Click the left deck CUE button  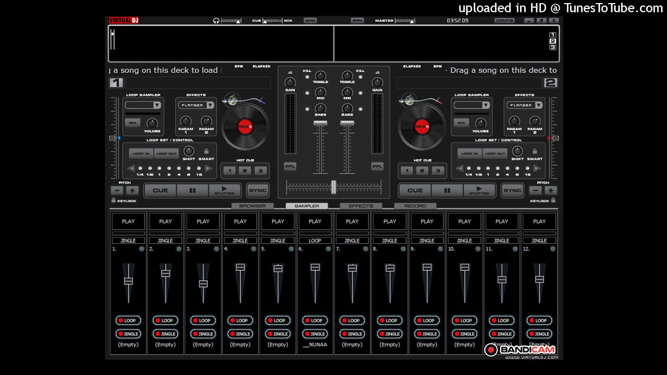click(x=160, y=191)
